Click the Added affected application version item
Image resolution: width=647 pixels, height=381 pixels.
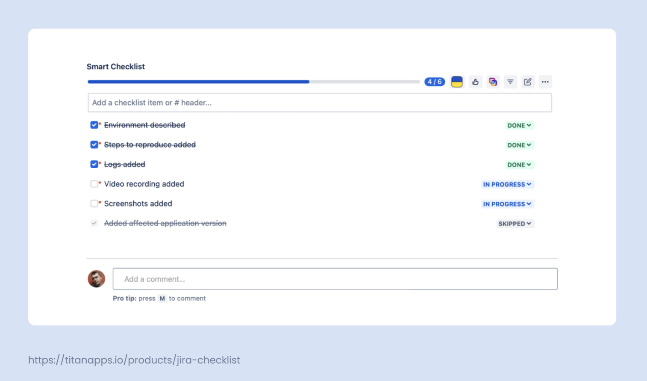point(165,223)
